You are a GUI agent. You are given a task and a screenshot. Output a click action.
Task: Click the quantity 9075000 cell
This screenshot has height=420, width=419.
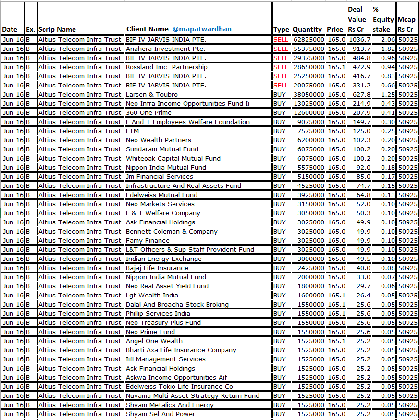click(308, 122)
